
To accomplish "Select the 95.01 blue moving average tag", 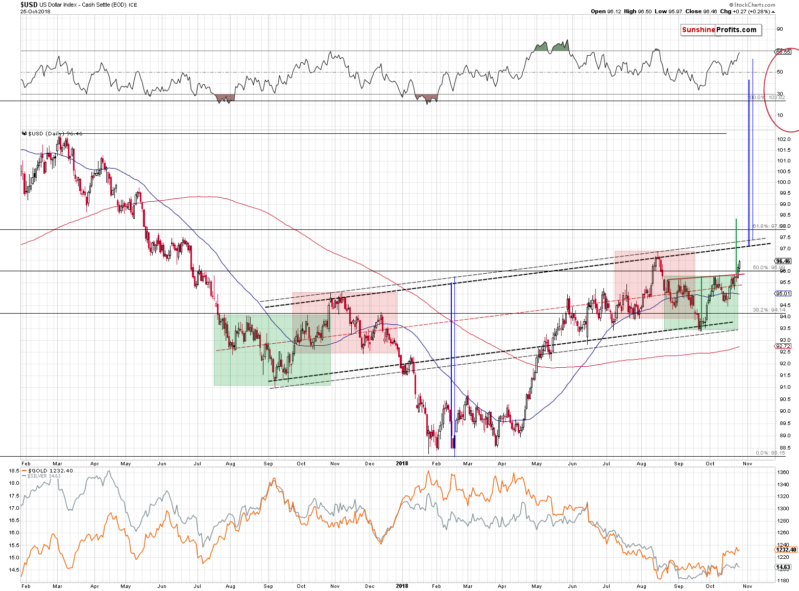I will point(783,294).
